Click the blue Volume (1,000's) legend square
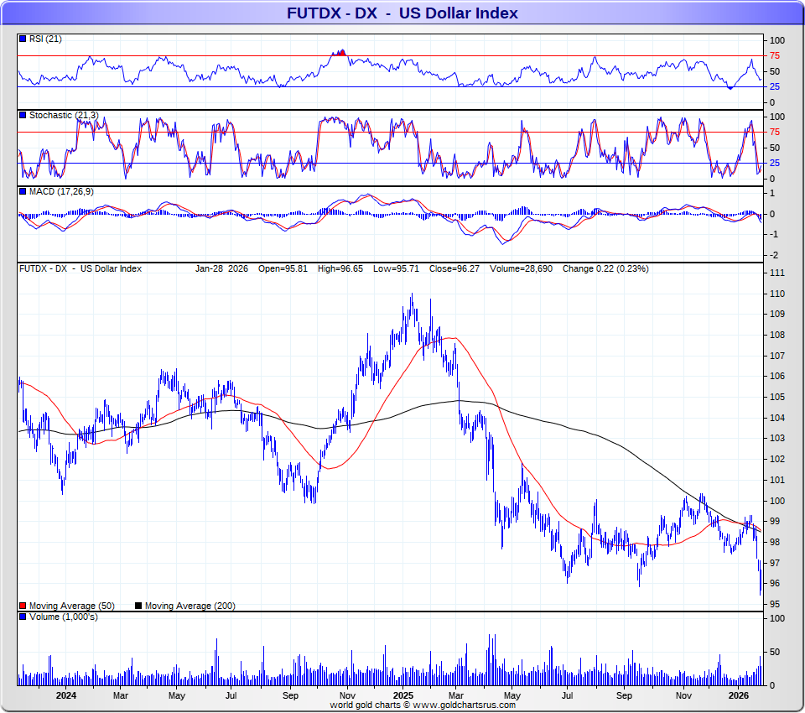The height and width of the screenshot is (713, 805). (x=23, y=617)
